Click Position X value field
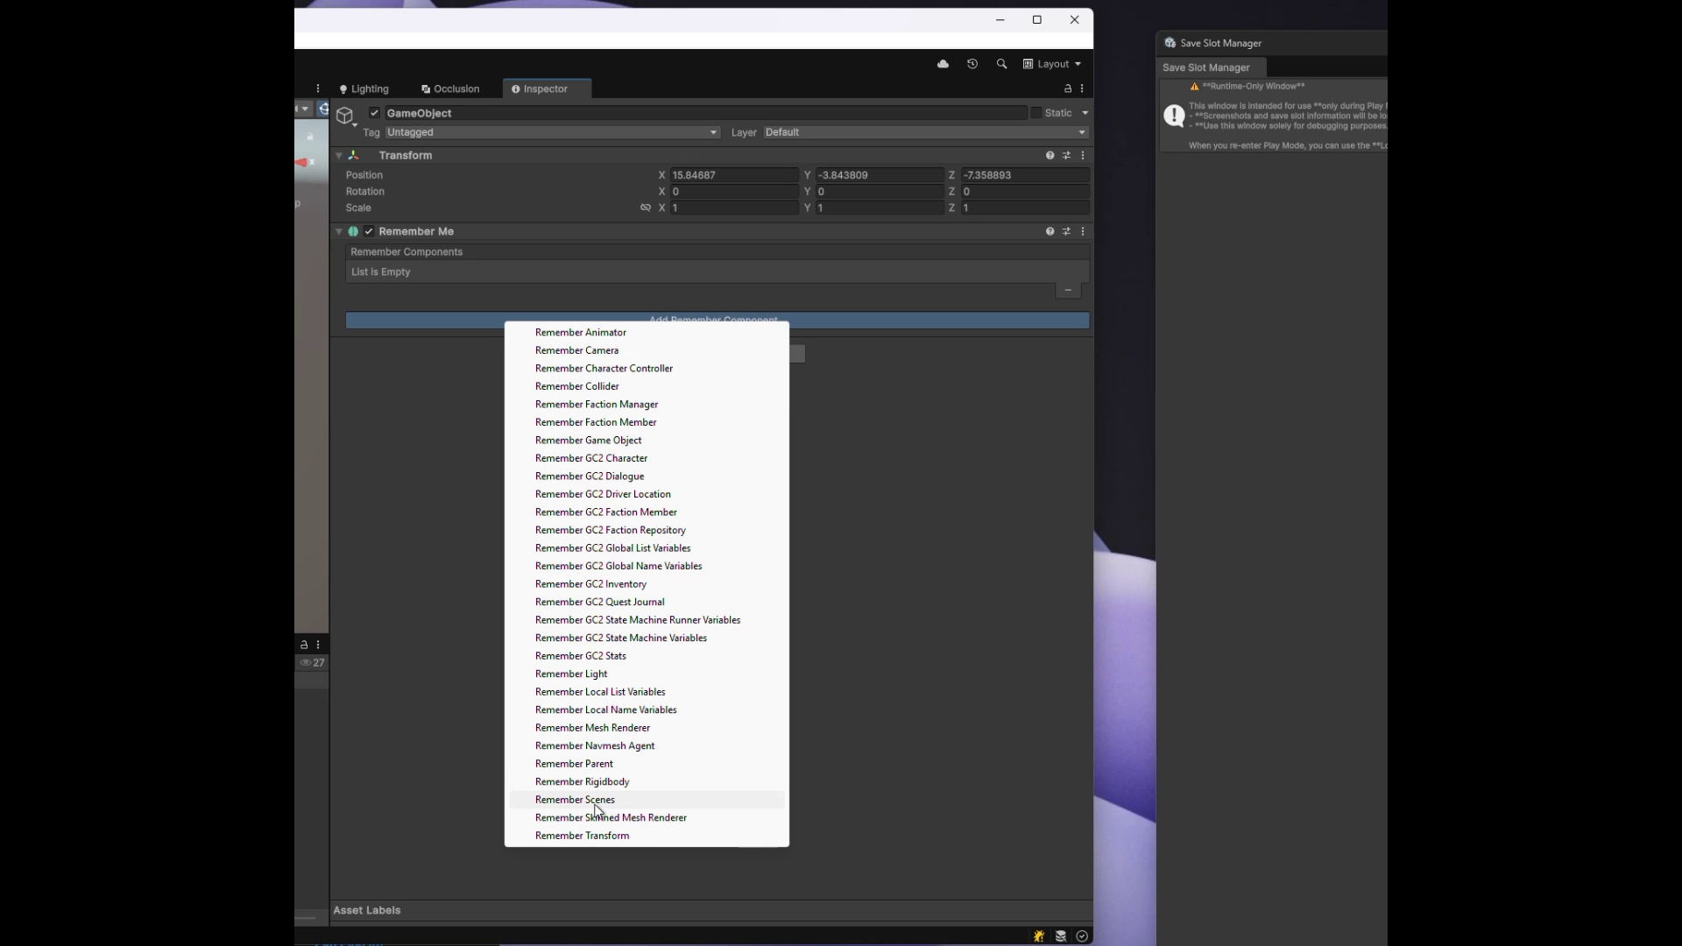The height and width of the screenshot is (946, 1682). 734,175
